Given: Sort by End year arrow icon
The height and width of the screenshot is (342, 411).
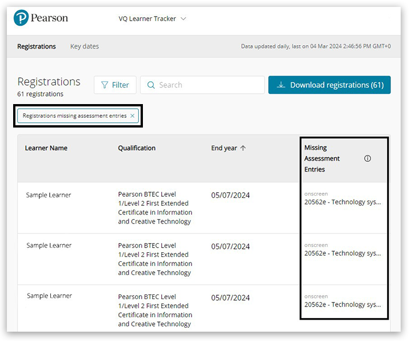Looking at the screenshot, I should point(243,148).
